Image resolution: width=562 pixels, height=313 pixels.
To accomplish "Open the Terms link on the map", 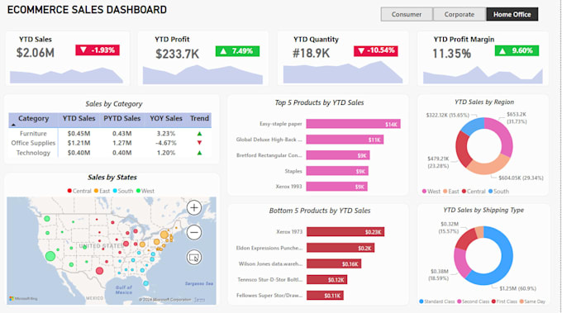I will pos(200,300).
